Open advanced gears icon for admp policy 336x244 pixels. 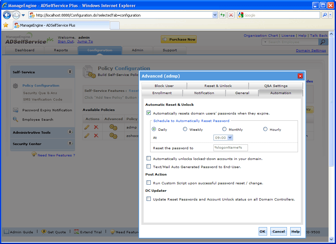113,127
